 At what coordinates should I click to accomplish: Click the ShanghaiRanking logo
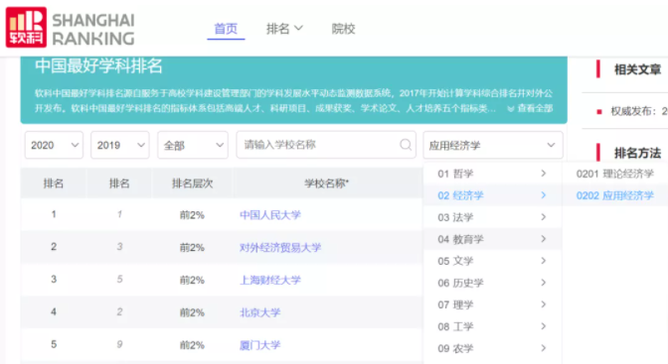71,28
